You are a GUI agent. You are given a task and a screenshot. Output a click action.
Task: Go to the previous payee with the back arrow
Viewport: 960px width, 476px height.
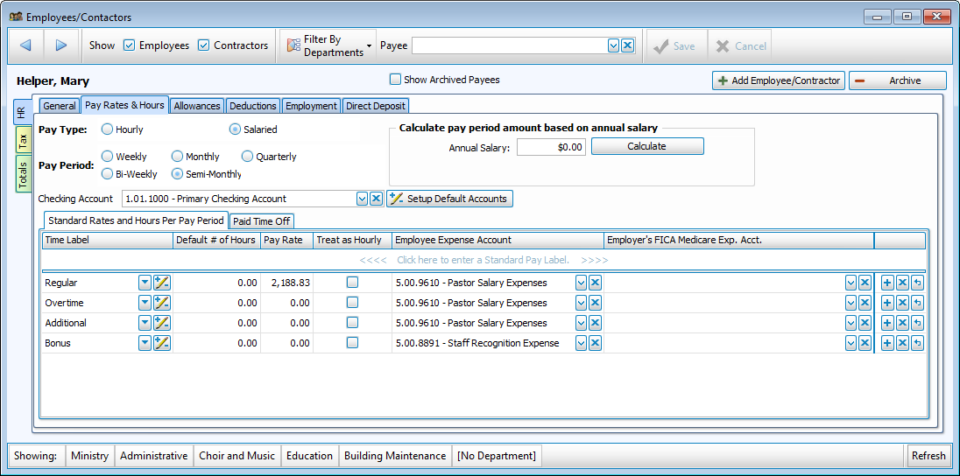point(25,45)
